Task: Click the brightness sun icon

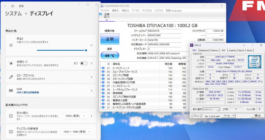Action: [11, 45]
